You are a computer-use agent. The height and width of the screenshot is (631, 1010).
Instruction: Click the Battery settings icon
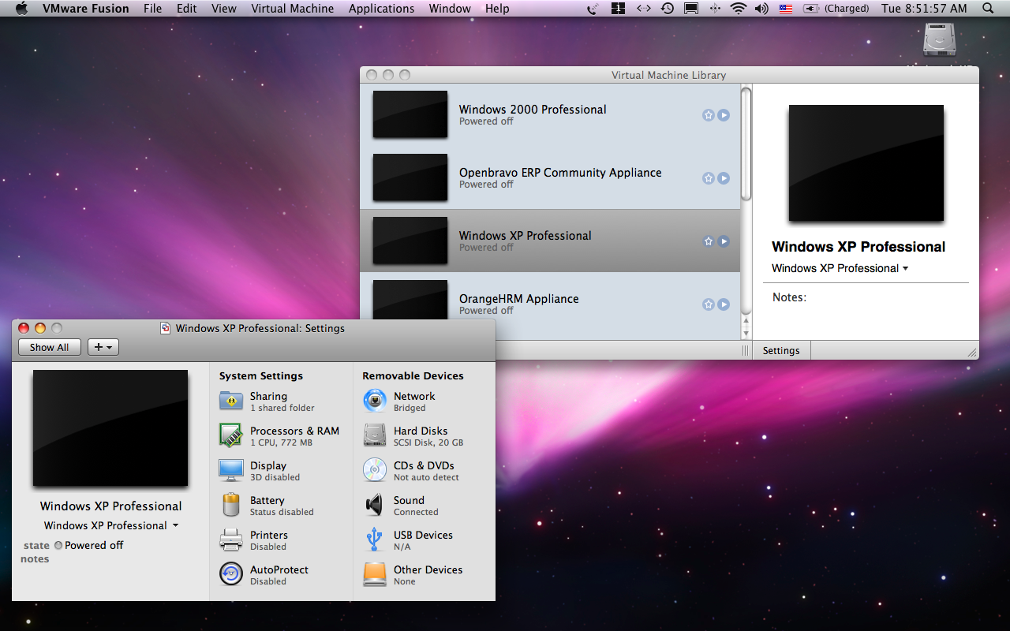231,505
